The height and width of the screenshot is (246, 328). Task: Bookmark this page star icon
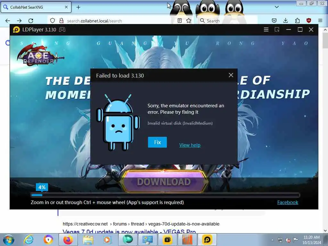click(x=189, y=20)
